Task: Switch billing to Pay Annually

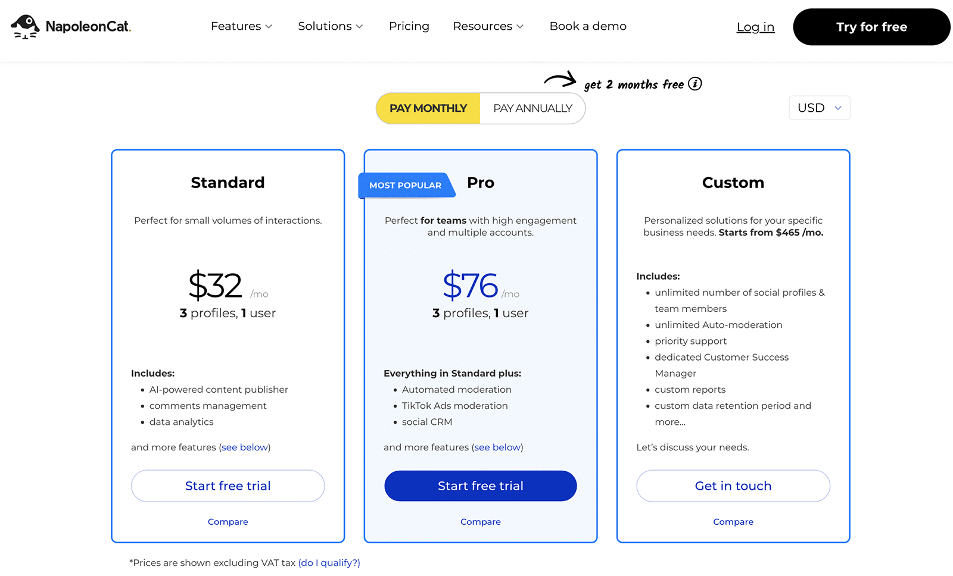Action: click(x=532, y=108)
